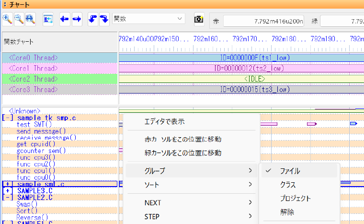Select the <Core0 Thread> row
This screenshot has width=364, height=224.
pyautogui.click(x=60, y=58)
